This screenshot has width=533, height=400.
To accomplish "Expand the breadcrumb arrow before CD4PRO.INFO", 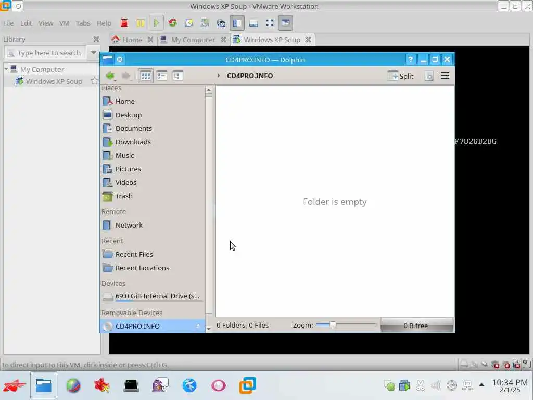I will pyautogui.click(x=219, y=76).
